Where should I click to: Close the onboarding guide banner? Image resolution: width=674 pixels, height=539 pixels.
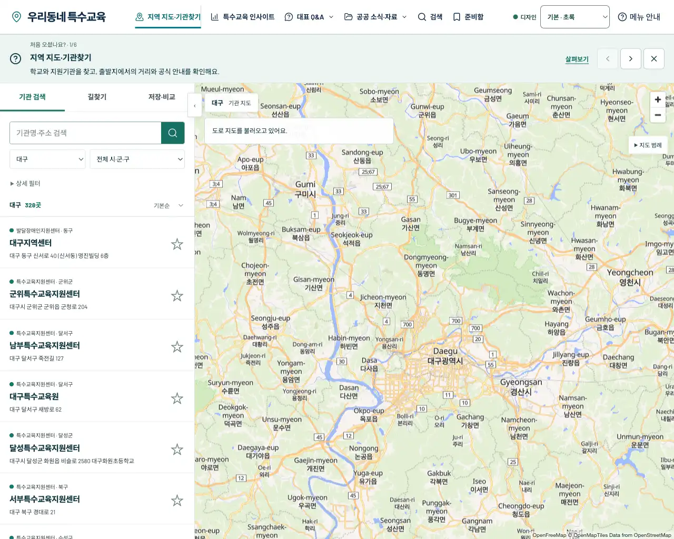[654, 59]
